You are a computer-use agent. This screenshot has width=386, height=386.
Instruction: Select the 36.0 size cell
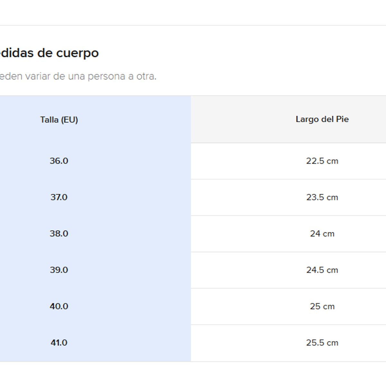tap(59, 161)
